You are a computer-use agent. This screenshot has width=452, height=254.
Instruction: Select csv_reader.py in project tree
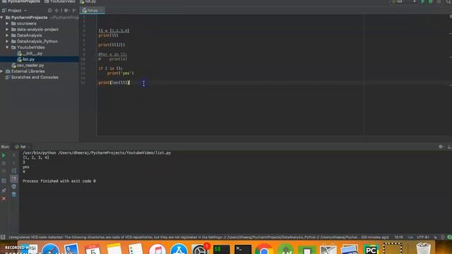click(x=28, y=66)
